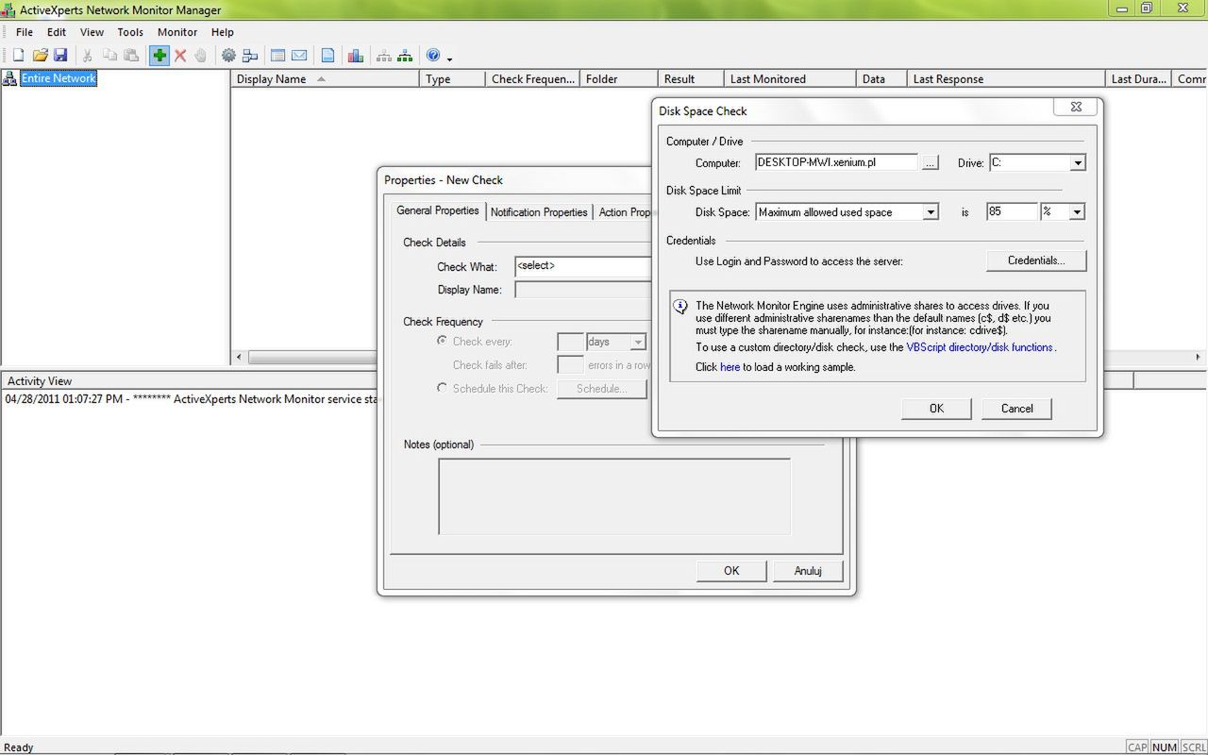The width and height of the screenshot is (1208, 755).
Task: Click the Folder column header
Action: coord(618,79)
